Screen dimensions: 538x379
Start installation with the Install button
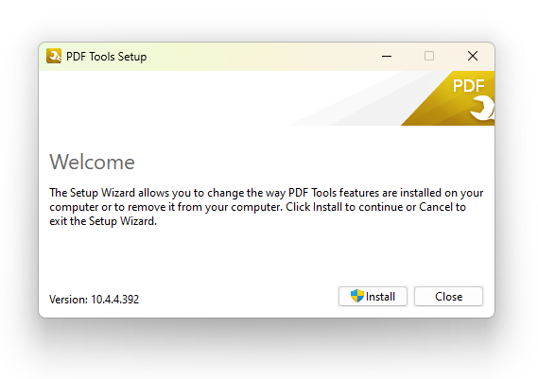[373, 297]
